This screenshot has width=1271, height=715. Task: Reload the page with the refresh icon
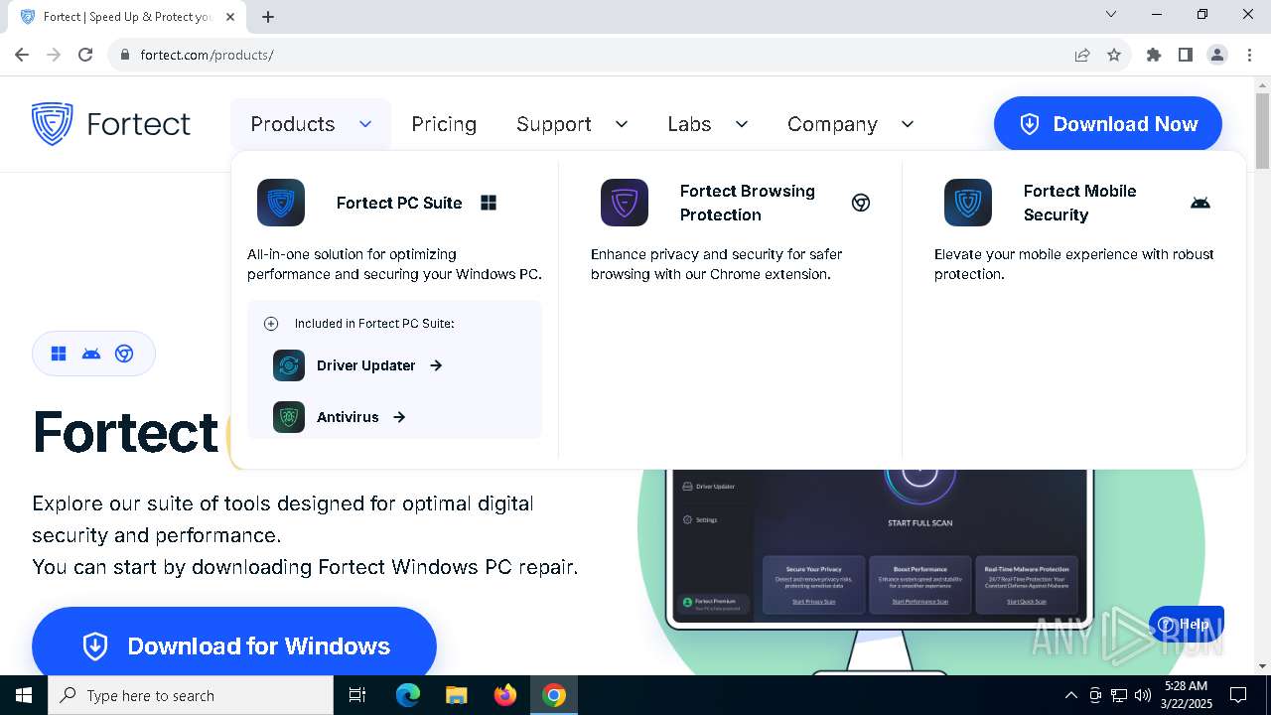(85, 55)
